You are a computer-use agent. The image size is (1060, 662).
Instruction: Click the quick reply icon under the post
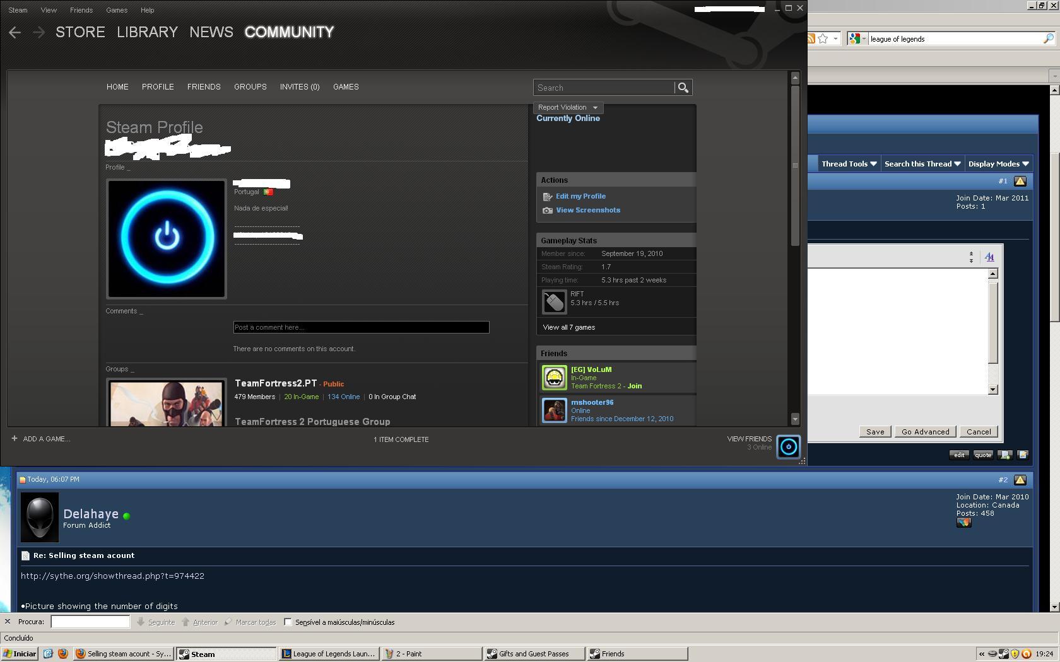[x=1023, y=455]
